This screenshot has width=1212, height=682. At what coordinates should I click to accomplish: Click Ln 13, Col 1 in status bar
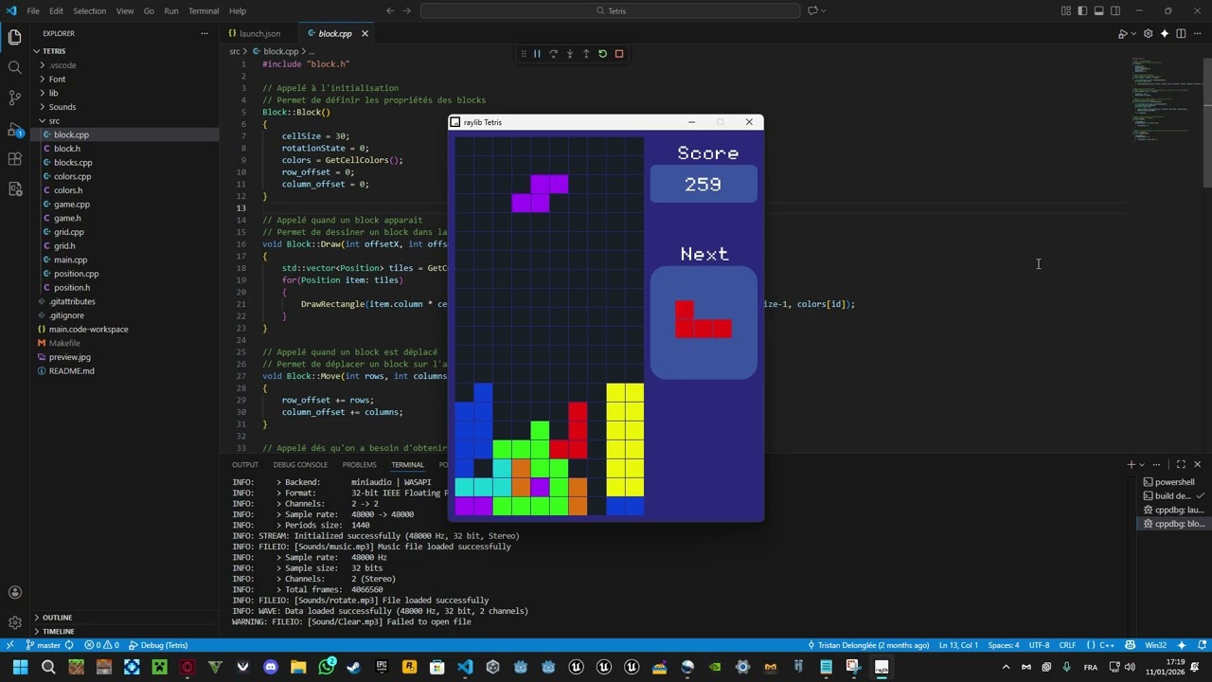pos(958,645)
